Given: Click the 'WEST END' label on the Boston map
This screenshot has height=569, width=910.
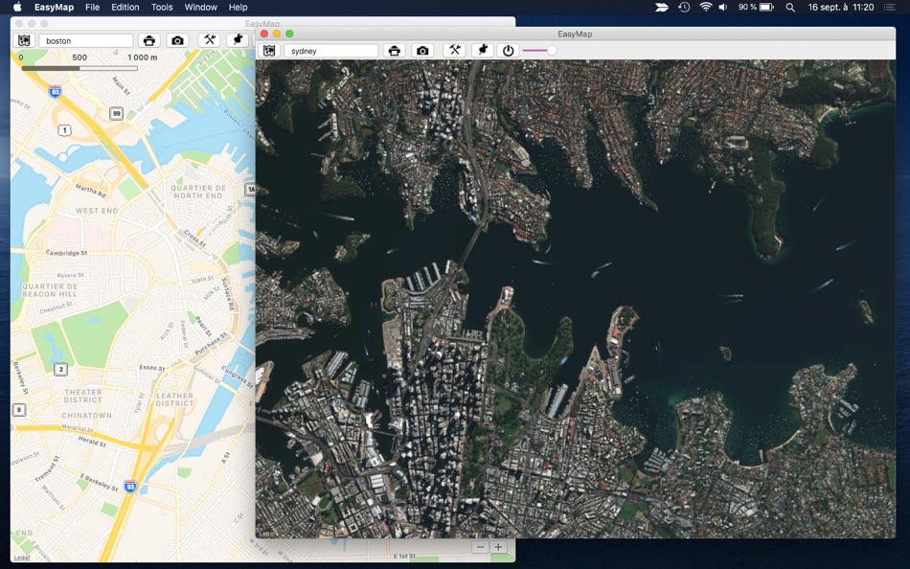Looking at the screenshot, I should coord(97,211).
